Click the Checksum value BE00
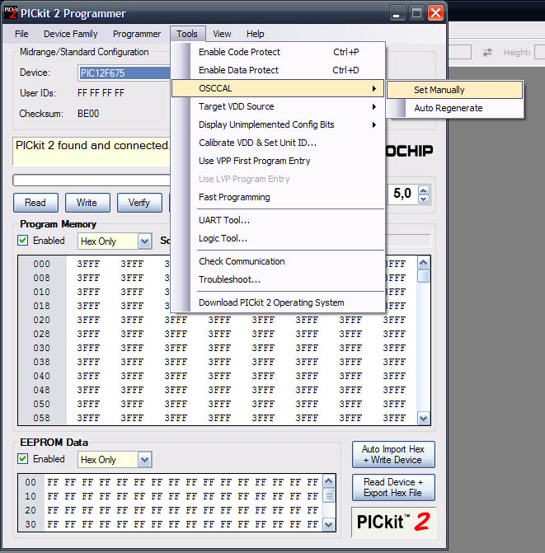Viewport: 545px width, 553px height. (x=88, y=114)
